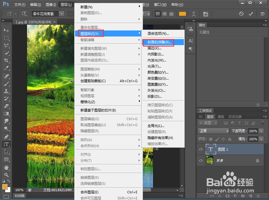Select the History Brush tool

6,99
